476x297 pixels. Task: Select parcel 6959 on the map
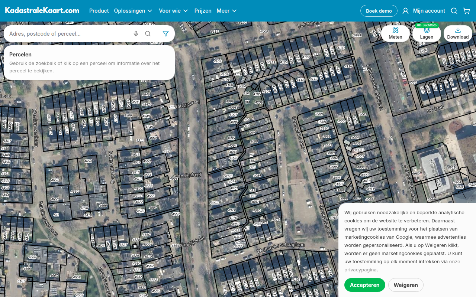[x=416, y=174]
